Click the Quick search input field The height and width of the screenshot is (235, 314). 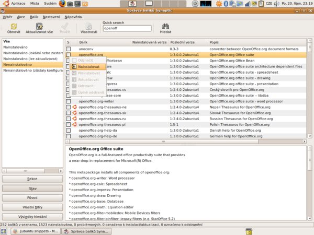pyautogui.click(x=127, y=28)
